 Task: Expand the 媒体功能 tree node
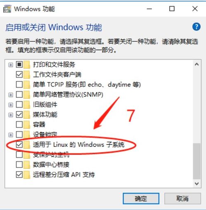tap(11, 115)
